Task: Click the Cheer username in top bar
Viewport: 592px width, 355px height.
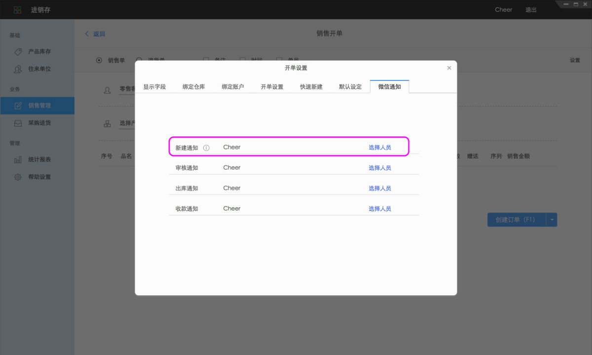Action: click(504, 10)
